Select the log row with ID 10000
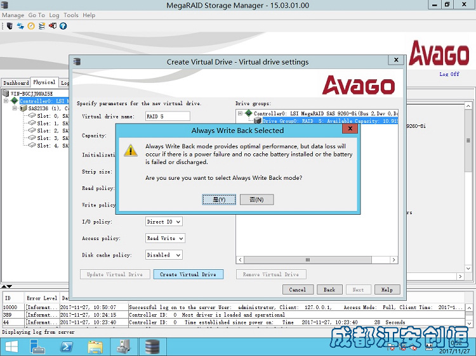The height and width of the screenshot is (356, 476). (x=234, y=307)
